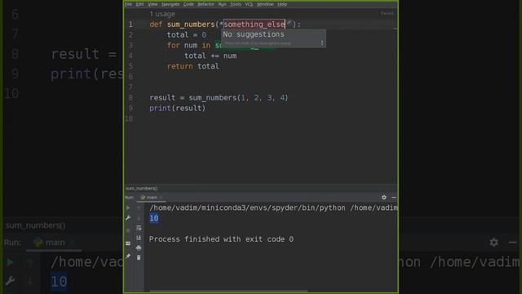Click the 'total = 0' code line
Viewport: 522px width, 294px height.
click(x=187, y=34)
